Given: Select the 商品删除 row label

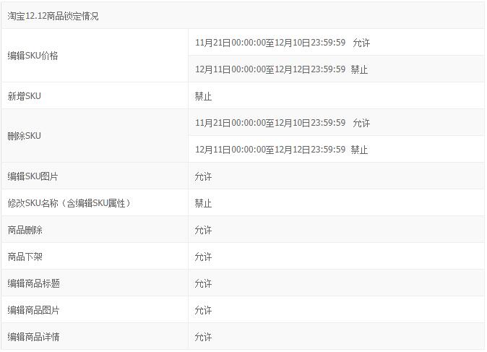Looking at the screenshot, I should tap(25, 230).
